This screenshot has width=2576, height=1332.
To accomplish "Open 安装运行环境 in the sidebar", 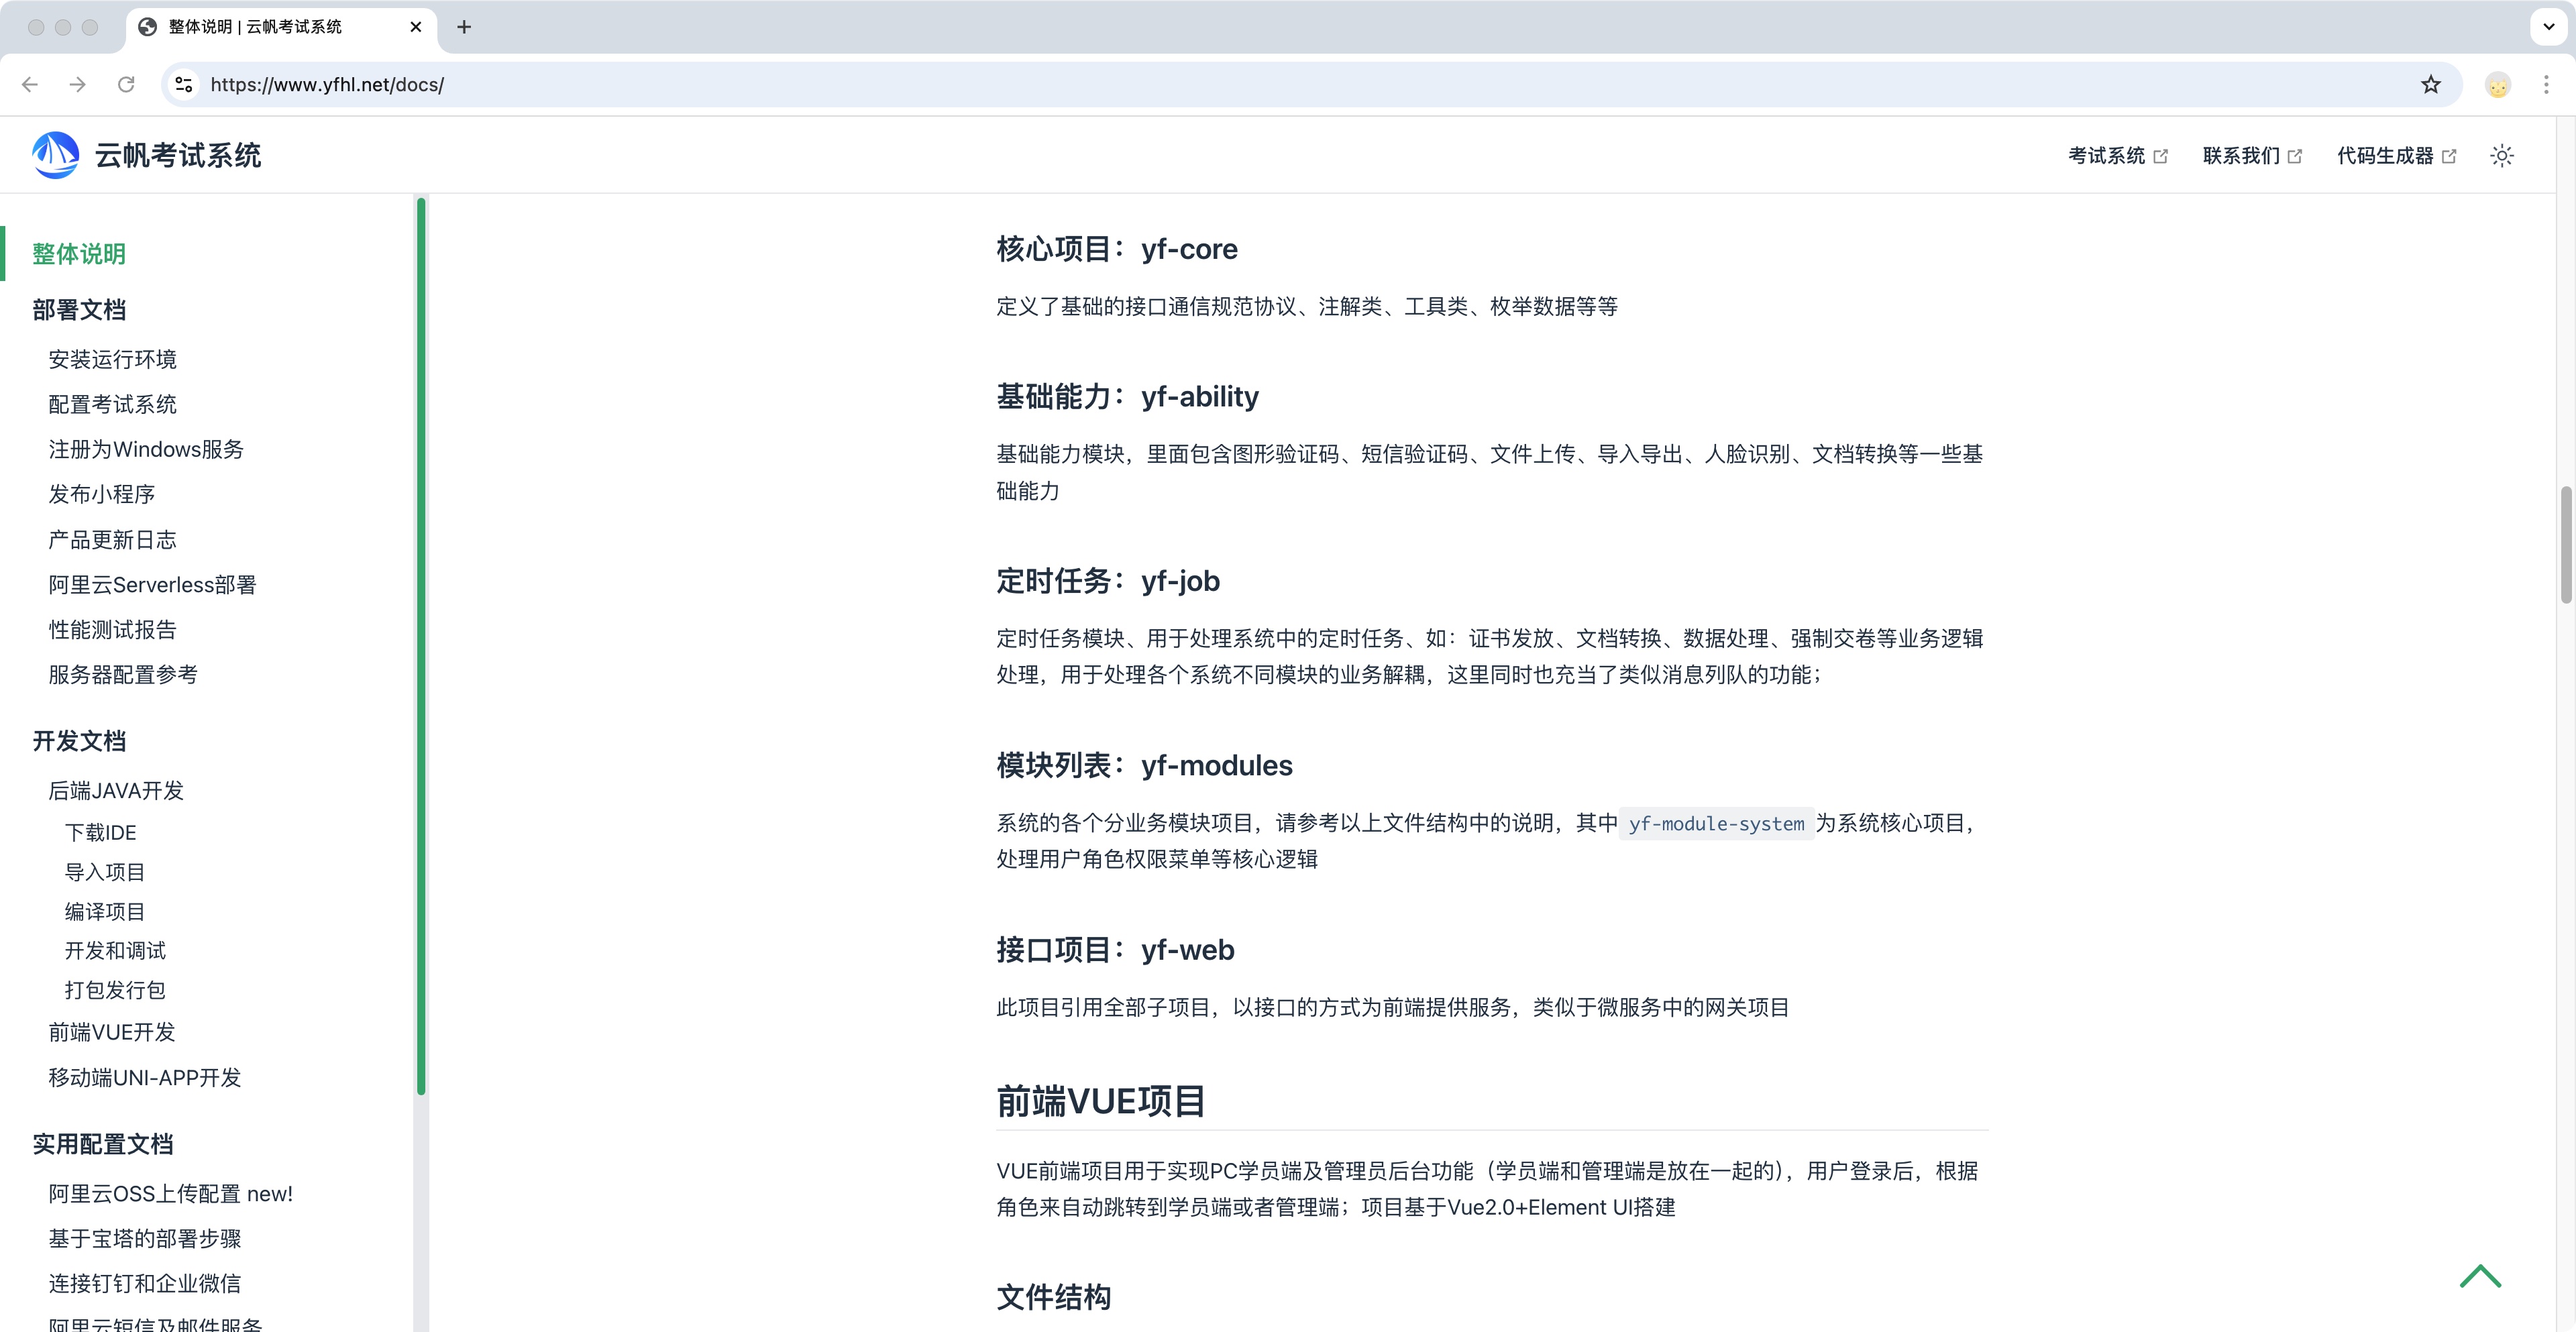I will point(112,359).
